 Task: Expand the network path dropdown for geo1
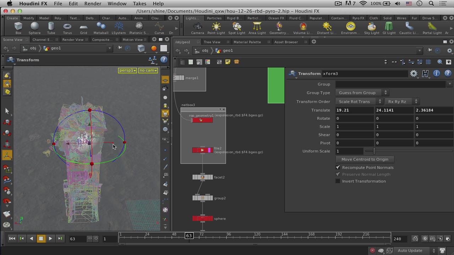pyautogui.click(x=420, y=51)
